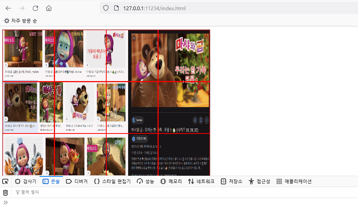Click the browser forward arrow

pyautogui.click(x=22, y=8)
